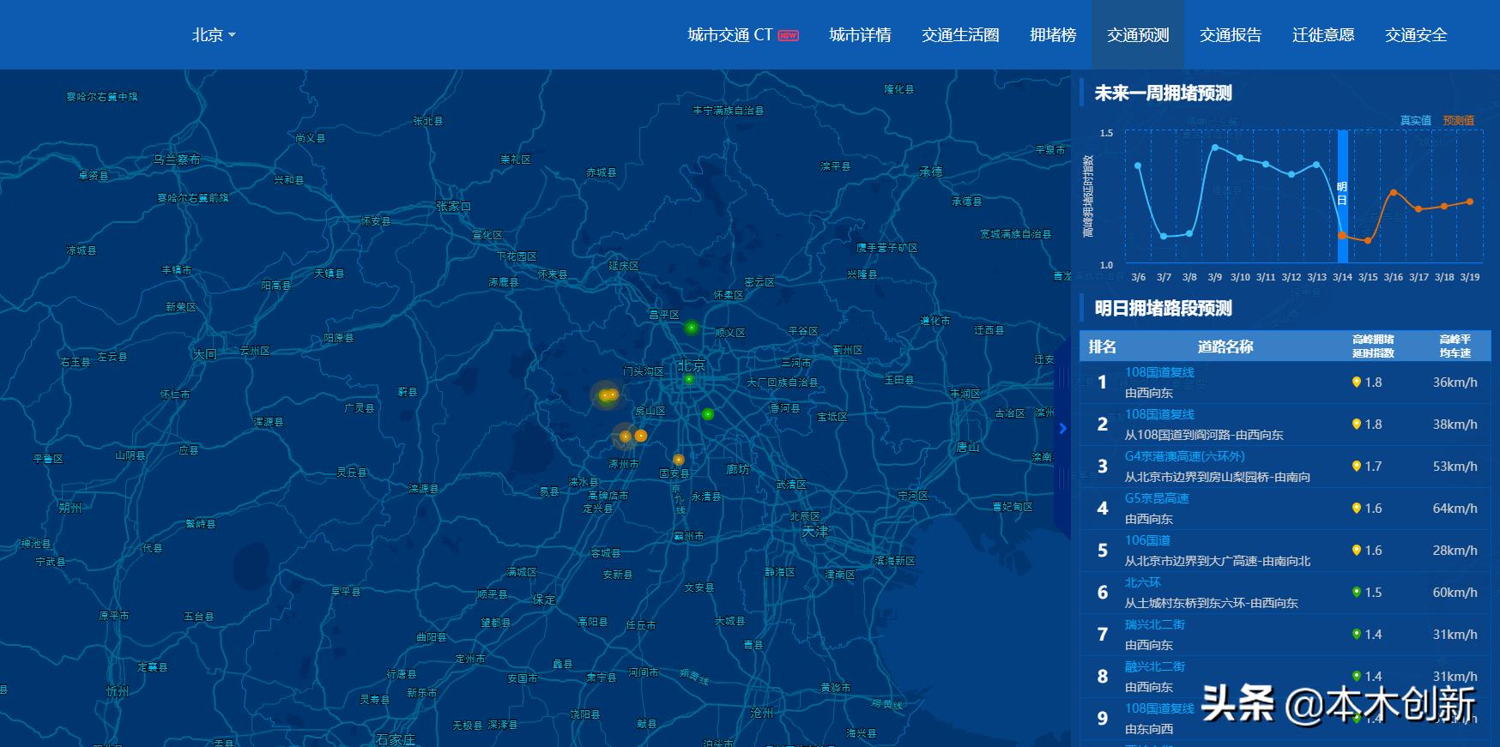The width and height of the screenshot is (1500, 747).
Task: Open the 北京 city selector dropdown
Action: click(213, 35)
